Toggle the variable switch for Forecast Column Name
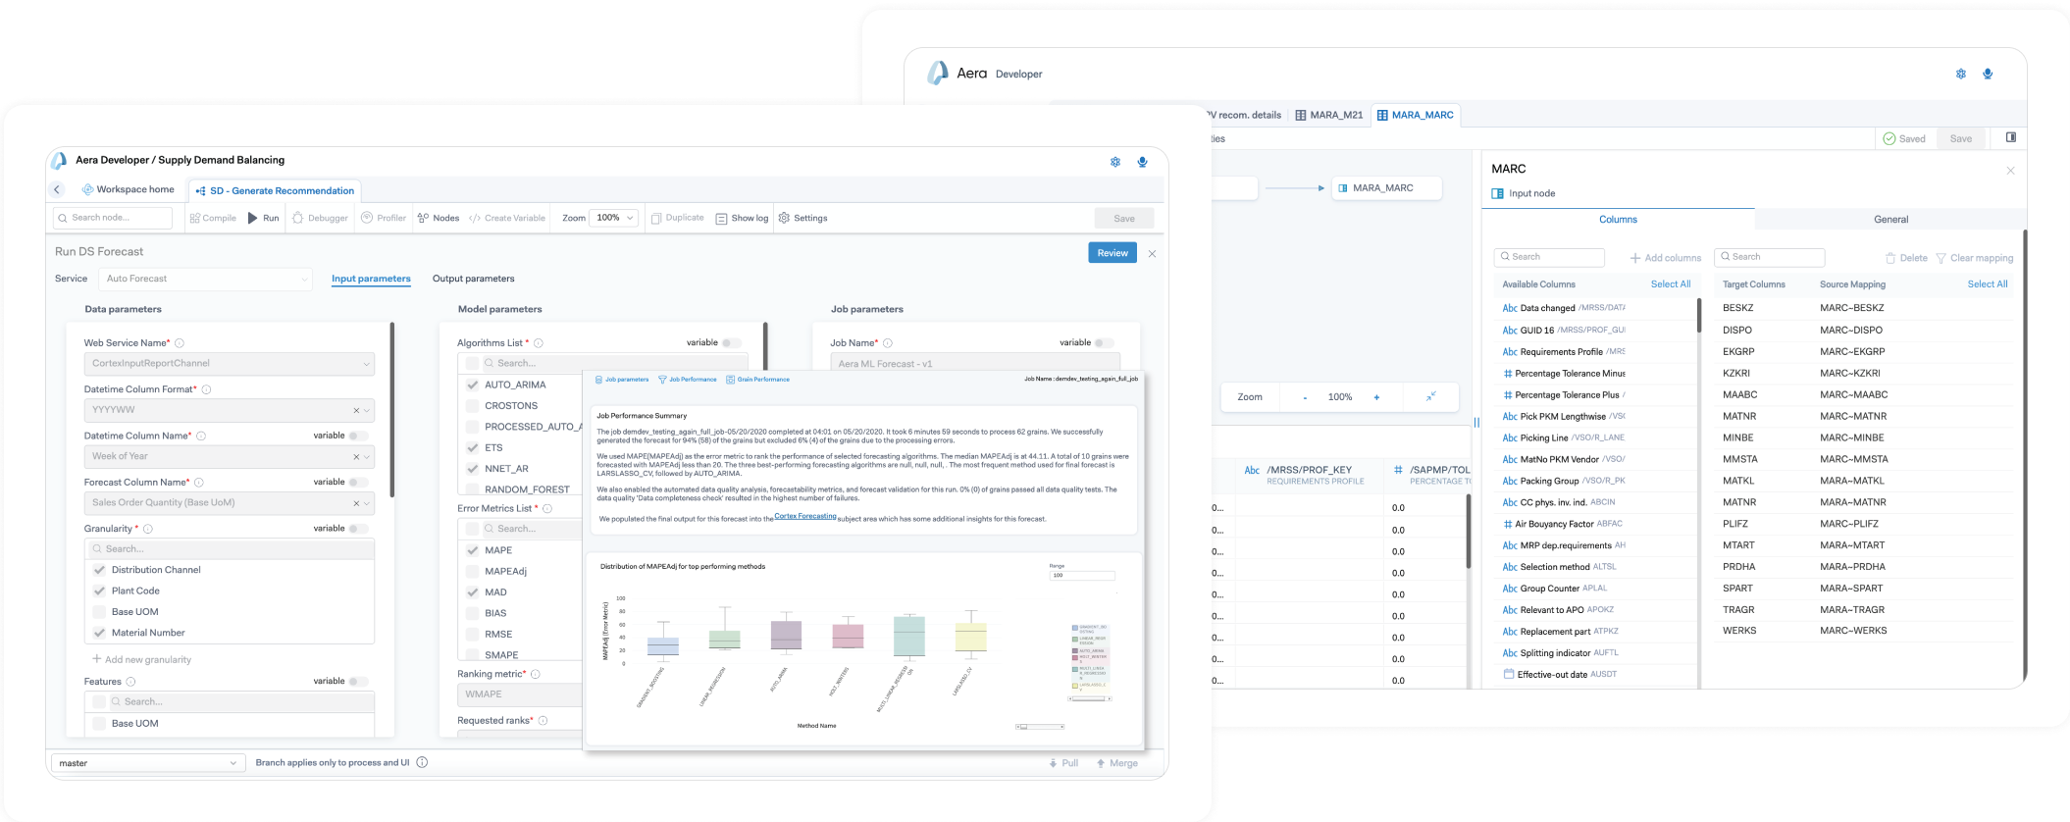2070x822 pixels. click(359, 482)
